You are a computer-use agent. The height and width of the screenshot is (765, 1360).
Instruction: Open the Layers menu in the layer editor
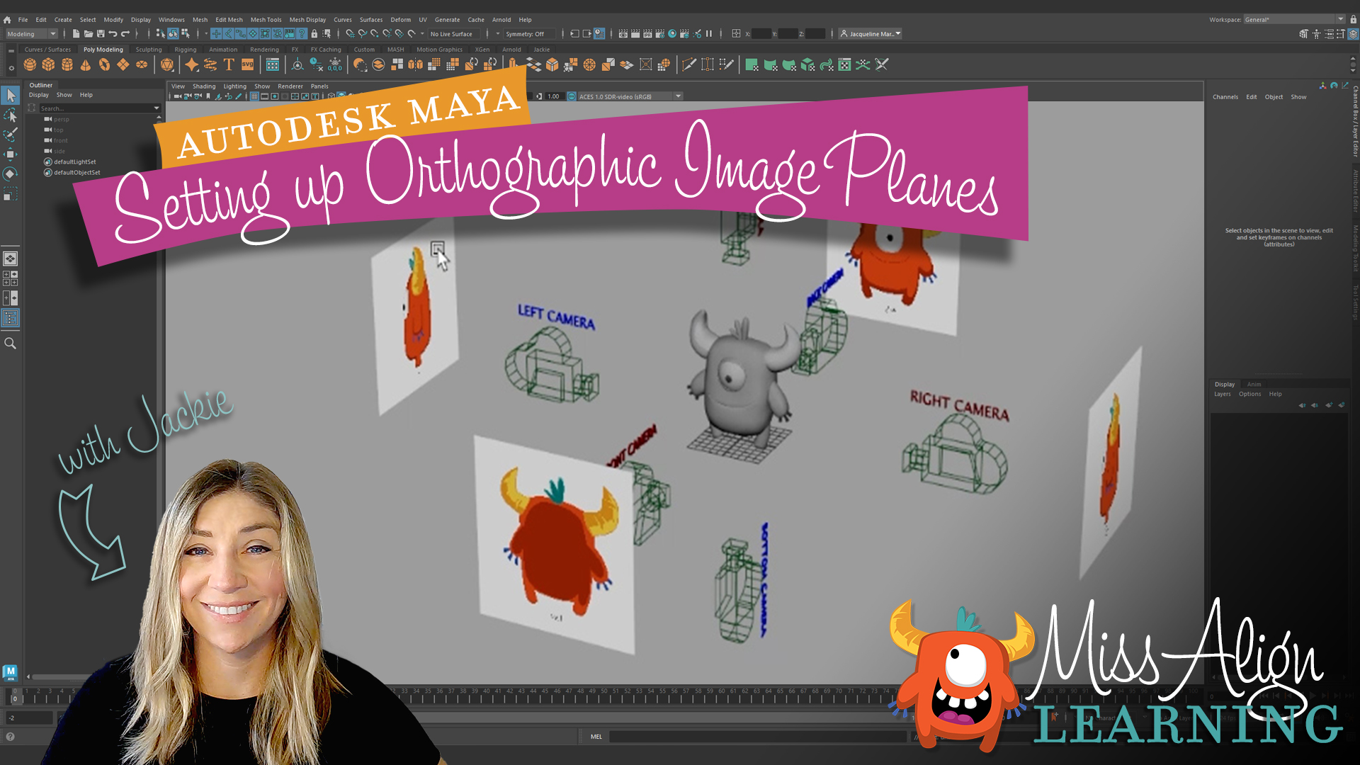[1223, 394]
